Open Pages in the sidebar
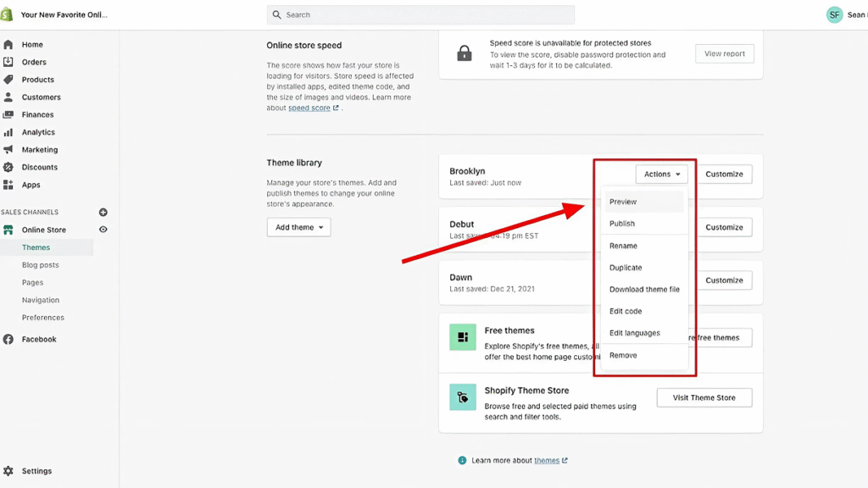The height and width of the screenshot is (488, 868). tap(33, 283)
